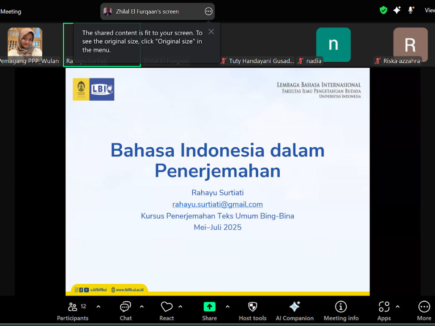Select Pemagang PPP_Wulan video thumbnail

[x=25, y=42]
